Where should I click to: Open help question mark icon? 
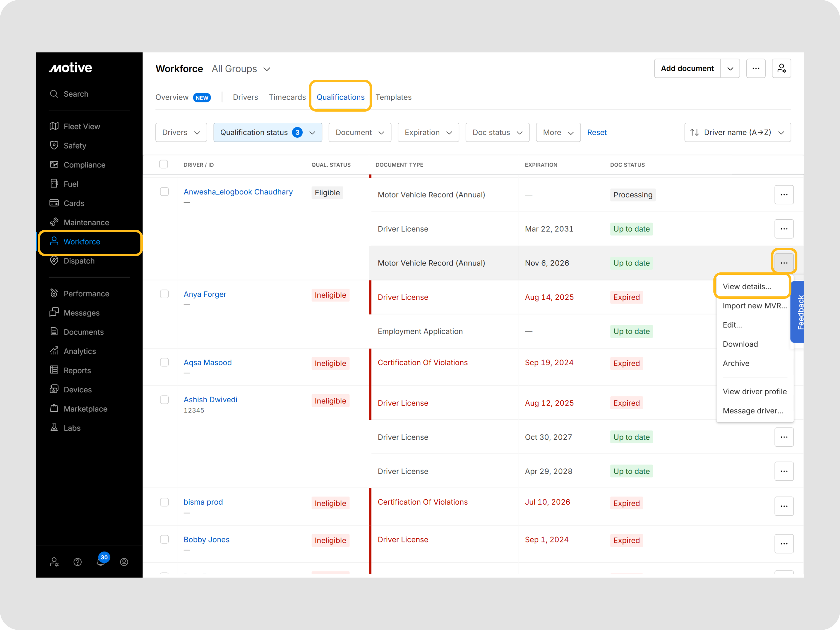pos(77,562)
